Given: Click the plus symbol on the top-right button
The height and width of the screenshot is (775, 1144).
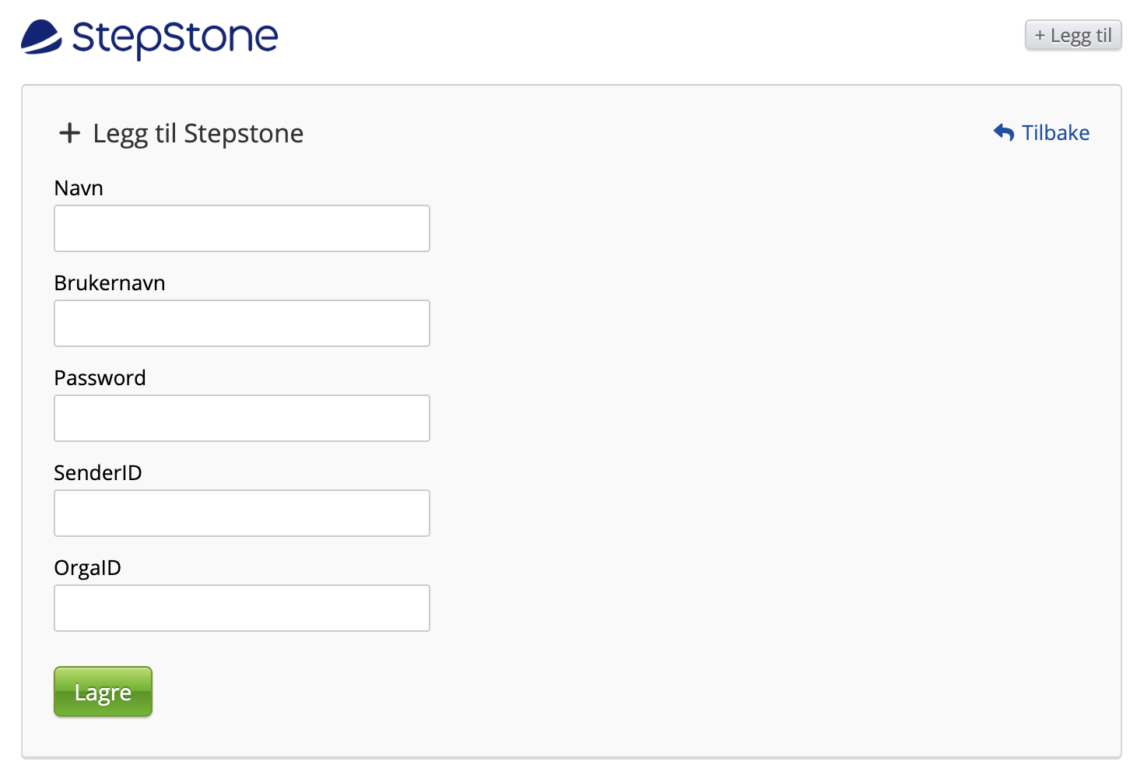Looking at the screenshot, I should [x=1040, y=36].
